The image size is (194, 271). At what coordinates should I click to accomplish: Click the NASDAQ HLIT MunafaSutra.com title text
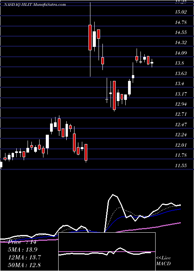[x=35, y=5]
